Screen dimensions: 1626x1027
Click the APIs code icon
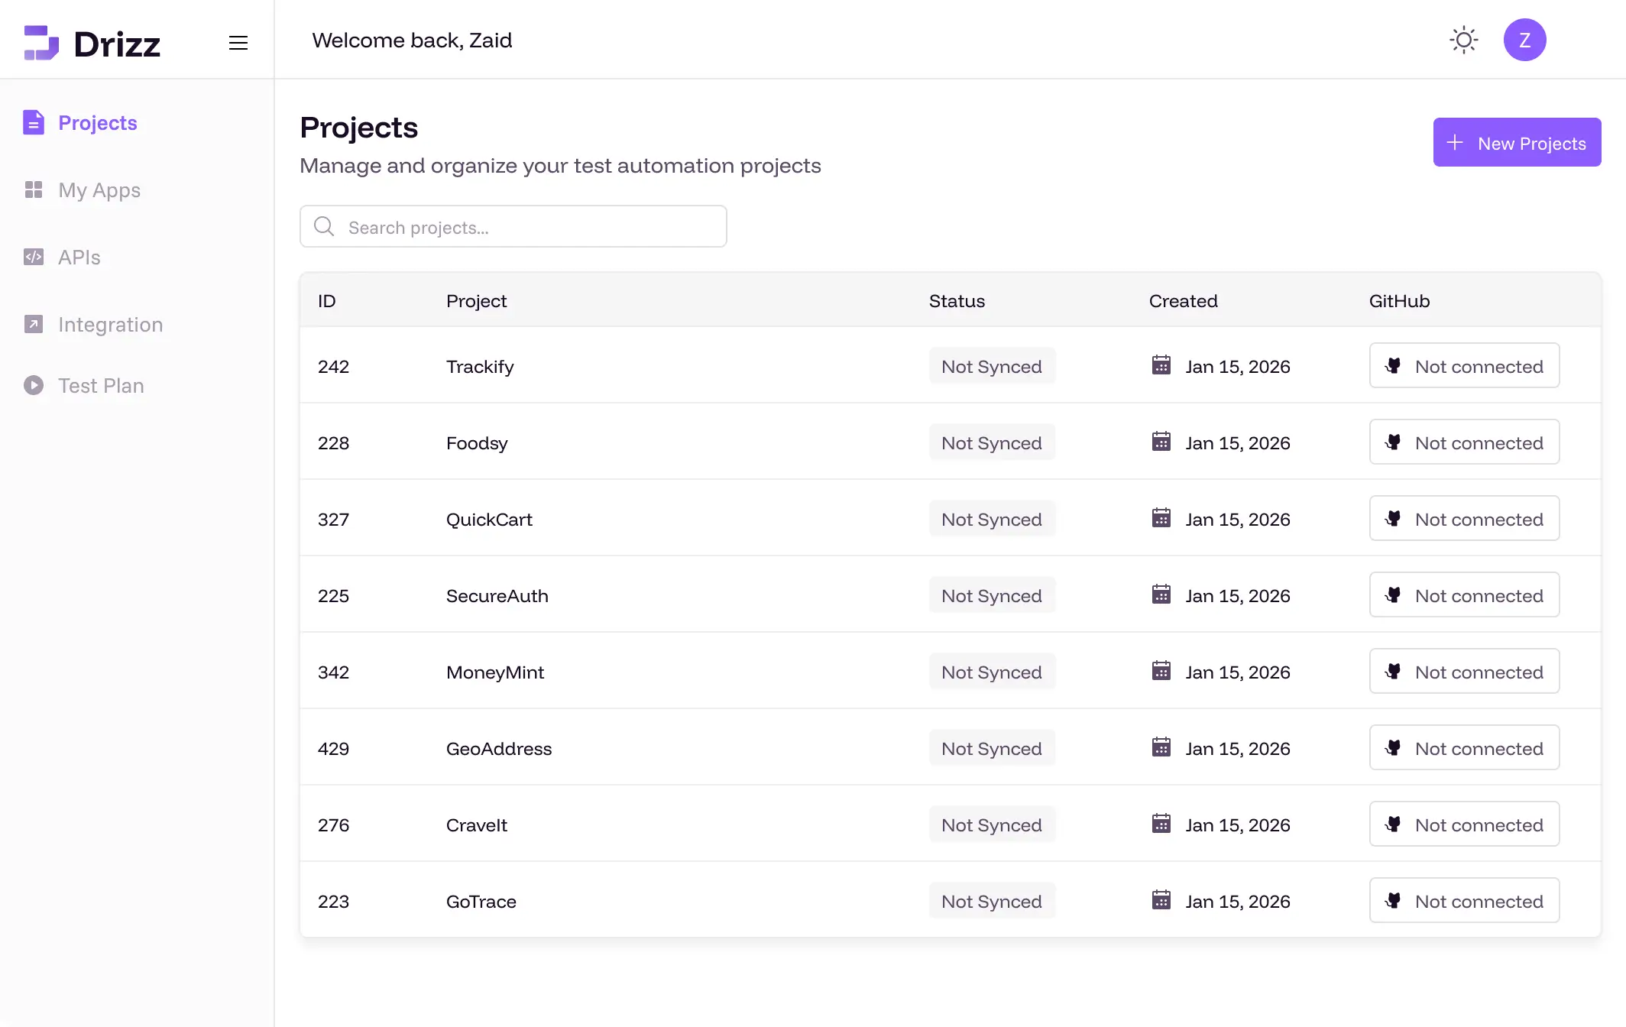(x=34, y=257)
